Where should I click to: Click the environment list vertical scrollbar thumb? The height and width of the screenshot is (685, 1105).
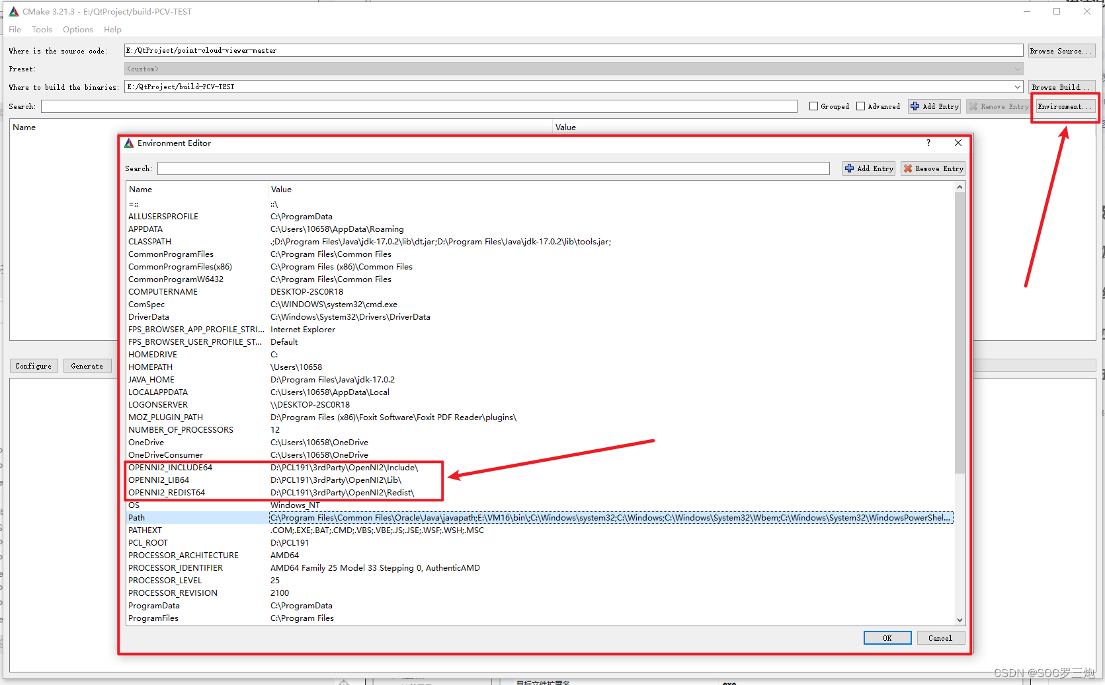(x=960, y=333)
